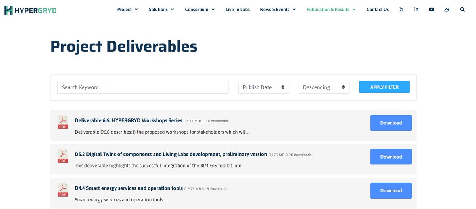Click the '977.75 KB' file size text
The width and height of the screenshot is (476, 209).
click(195, 121)
